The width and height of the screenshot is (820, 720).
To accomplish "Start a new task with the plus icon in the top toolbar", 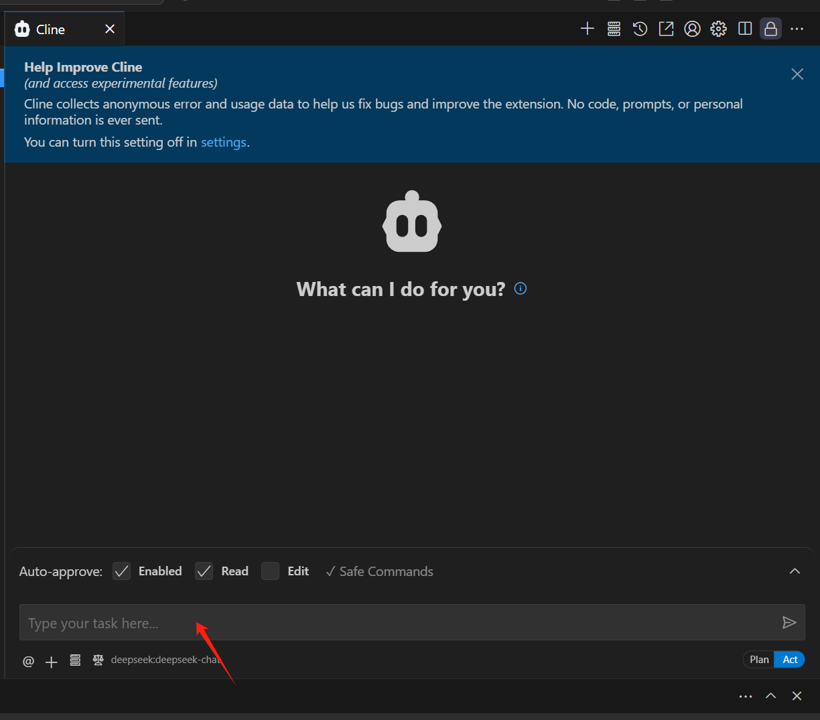I will click(588, 29).
